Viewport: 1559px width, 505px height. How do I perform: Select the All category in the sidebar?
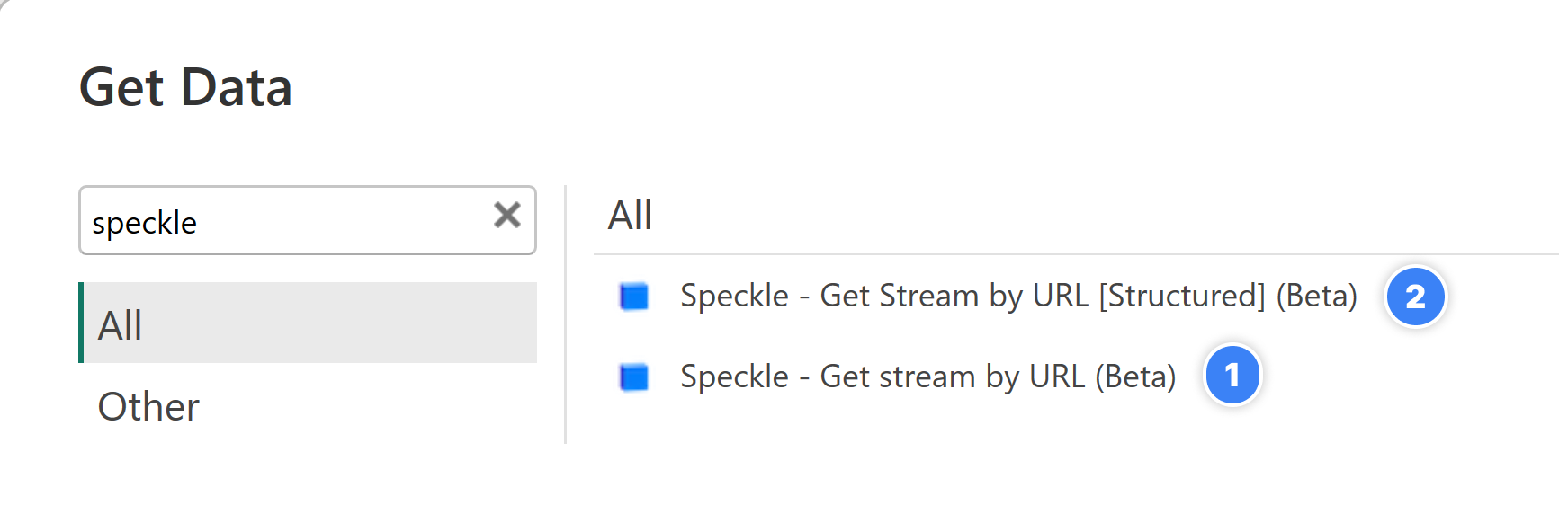pyautogui.click(x=308, y=323)
